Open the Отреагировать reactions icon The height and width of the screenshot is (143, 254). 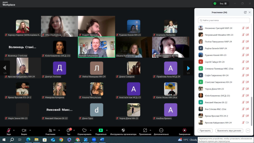pyautogui.click(x=84, y=130)
